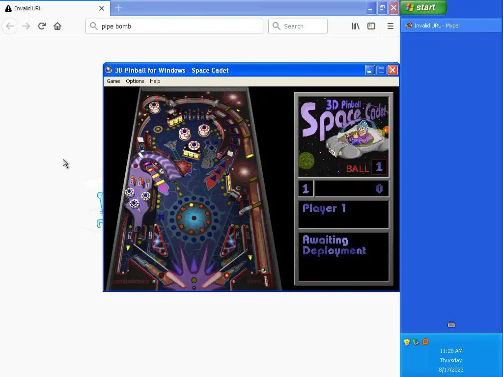Click the Mypal icon in taskbar item
This screenshot has width=503, height=377.
coord(408,26)
